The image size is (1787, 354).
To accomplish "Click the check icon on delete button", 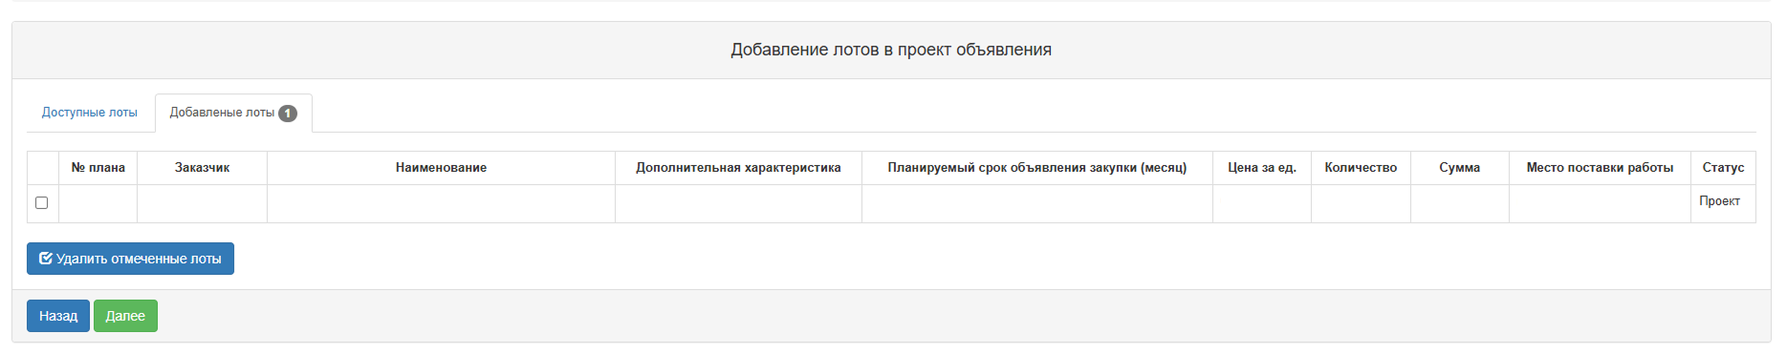I will 45,259.
